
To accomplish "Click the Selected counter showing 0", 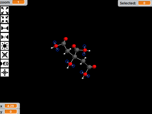I will point(144,3).
